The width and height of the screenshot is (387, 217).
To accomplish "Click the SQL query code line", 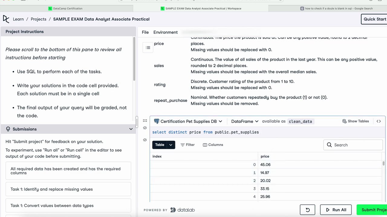I will pyautogui.click(x=206, y=132).
